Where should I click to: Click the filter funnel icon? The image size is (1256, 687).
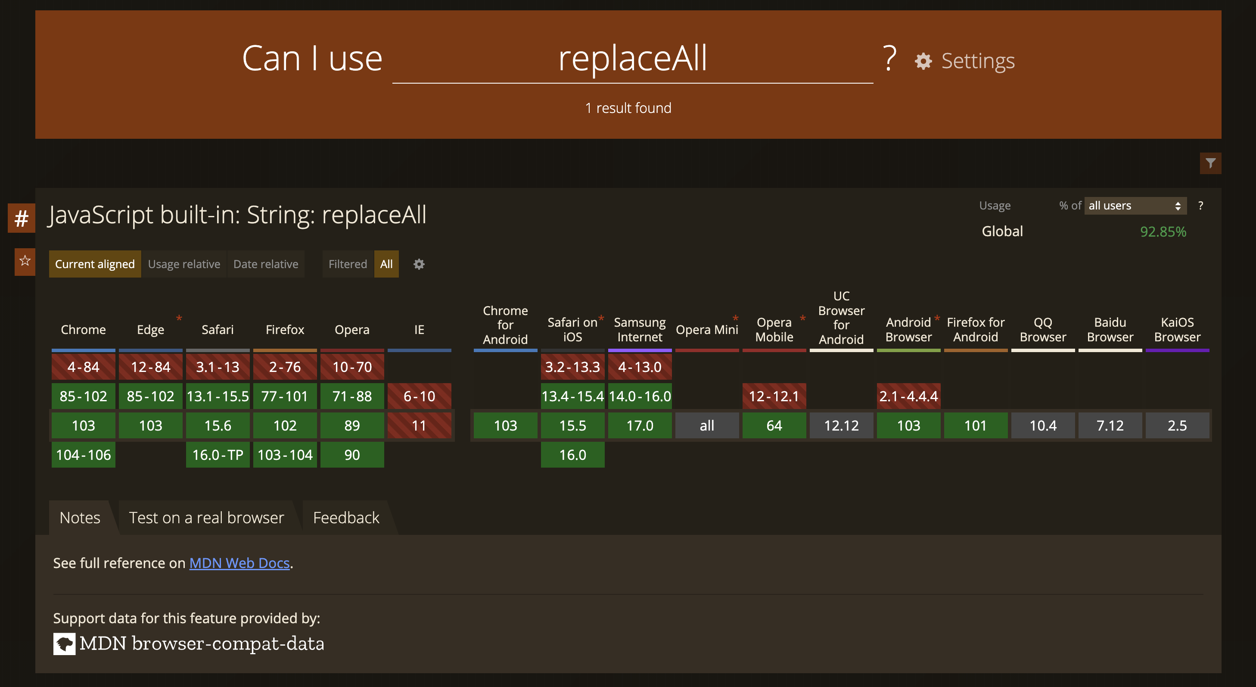click(x=1210, y=163)
